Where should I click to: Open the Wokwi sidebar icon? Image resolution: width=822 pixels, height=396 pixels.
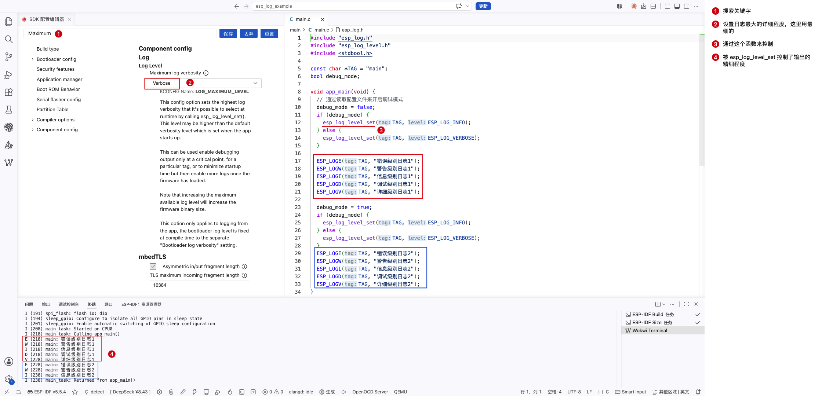point(9,162)
